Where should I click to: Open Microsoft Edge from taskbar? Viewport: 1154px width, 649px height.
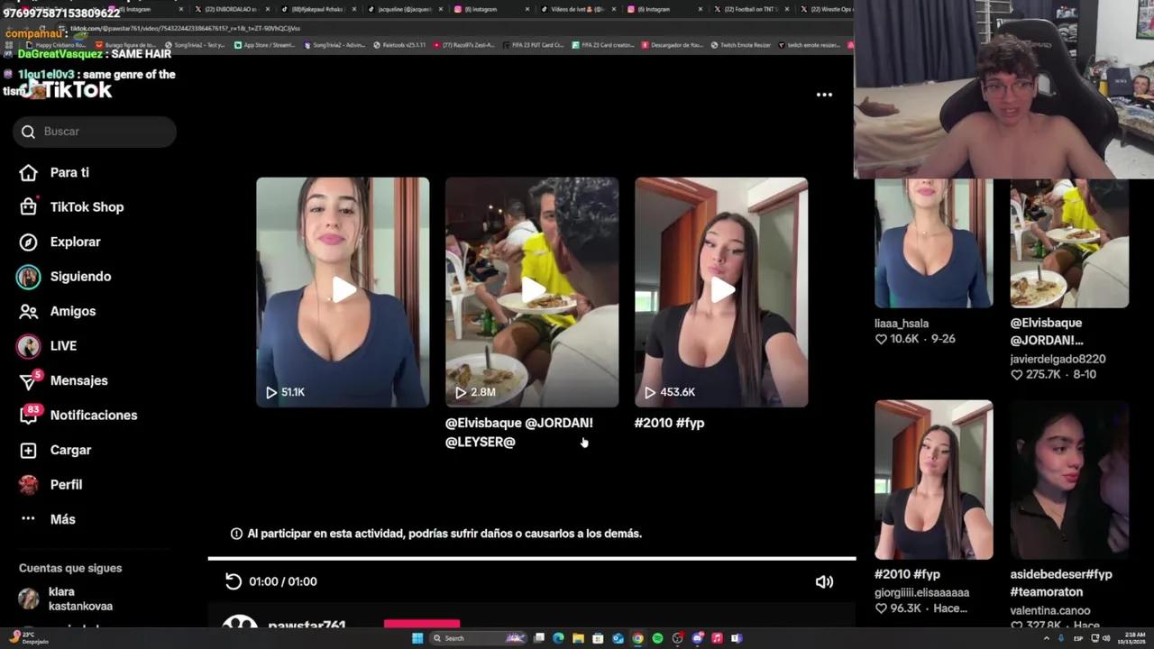558,638
